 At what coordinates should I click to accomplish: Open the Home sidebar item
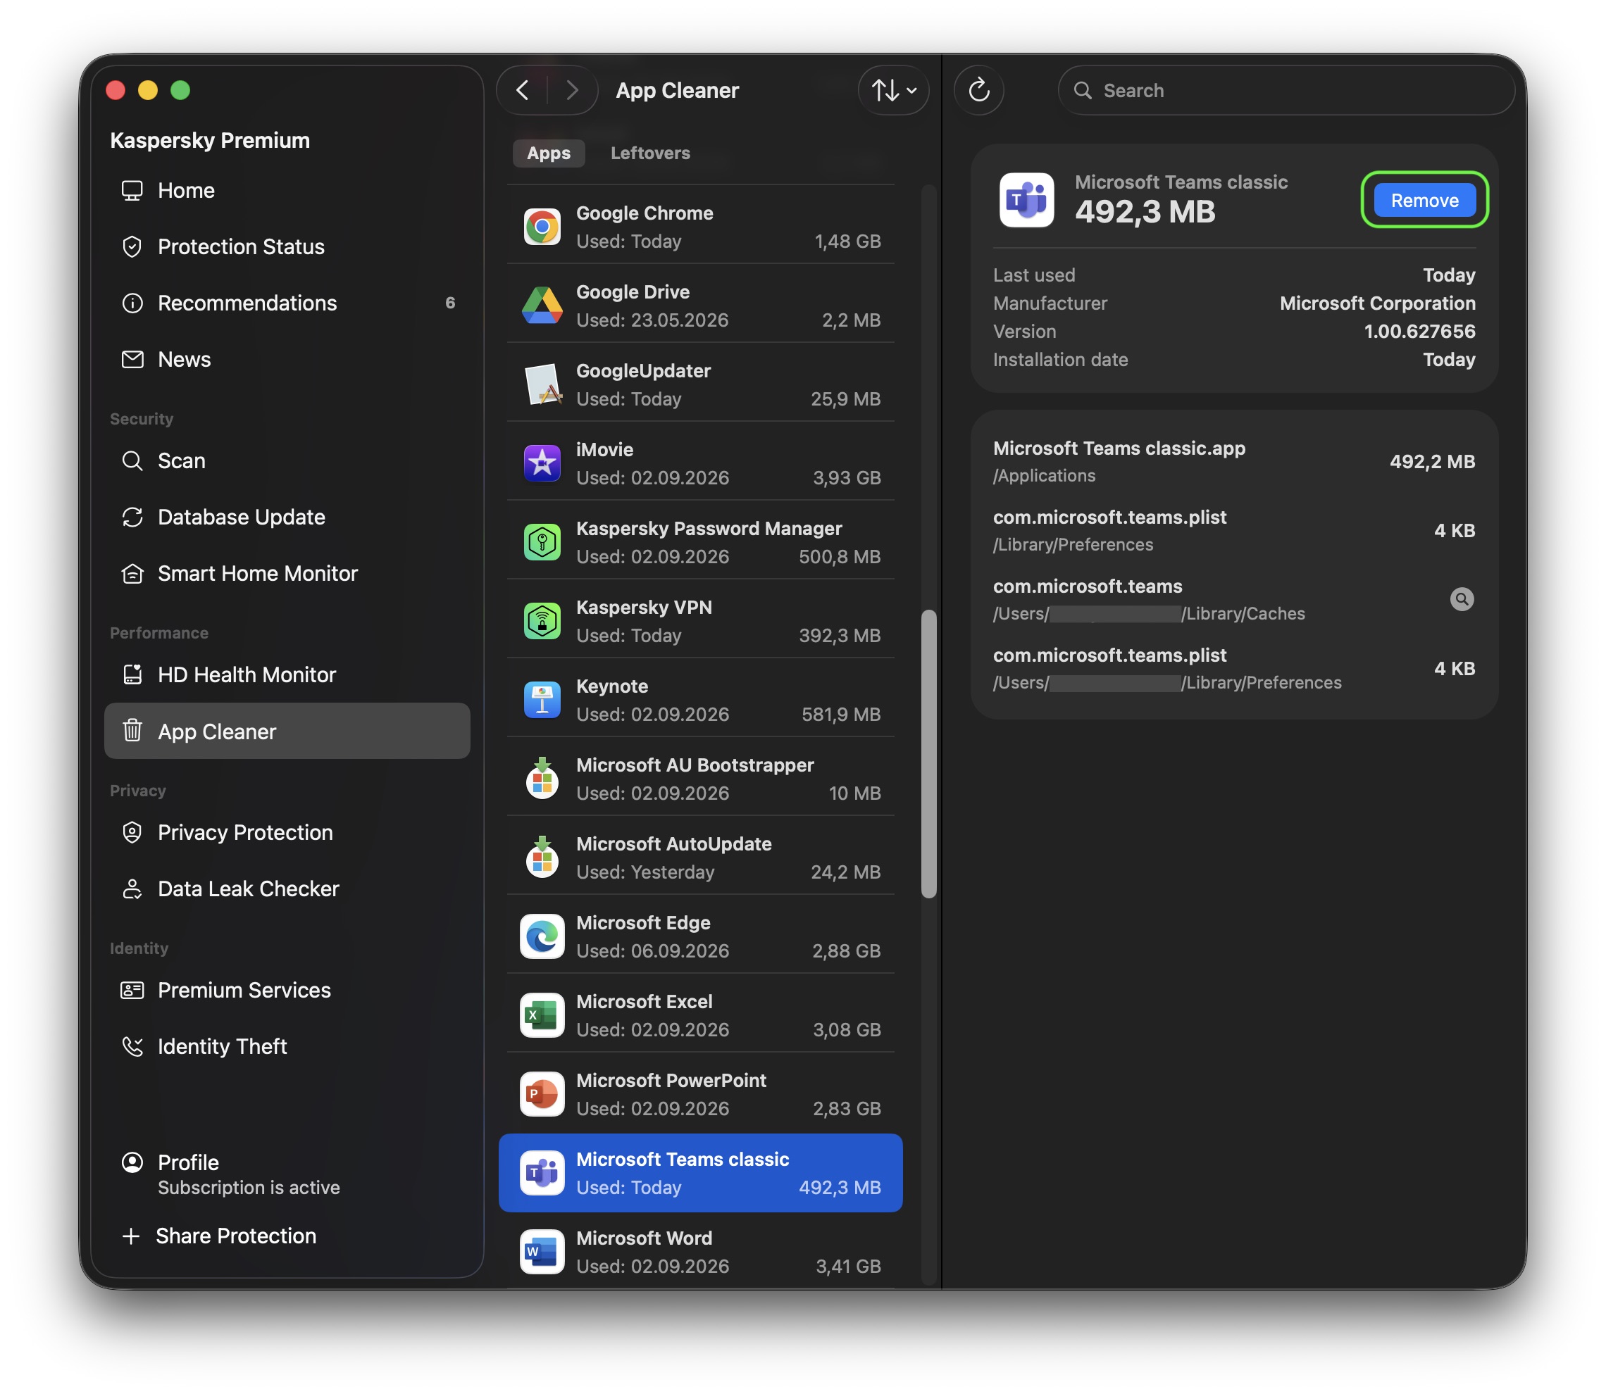(287, 191)
